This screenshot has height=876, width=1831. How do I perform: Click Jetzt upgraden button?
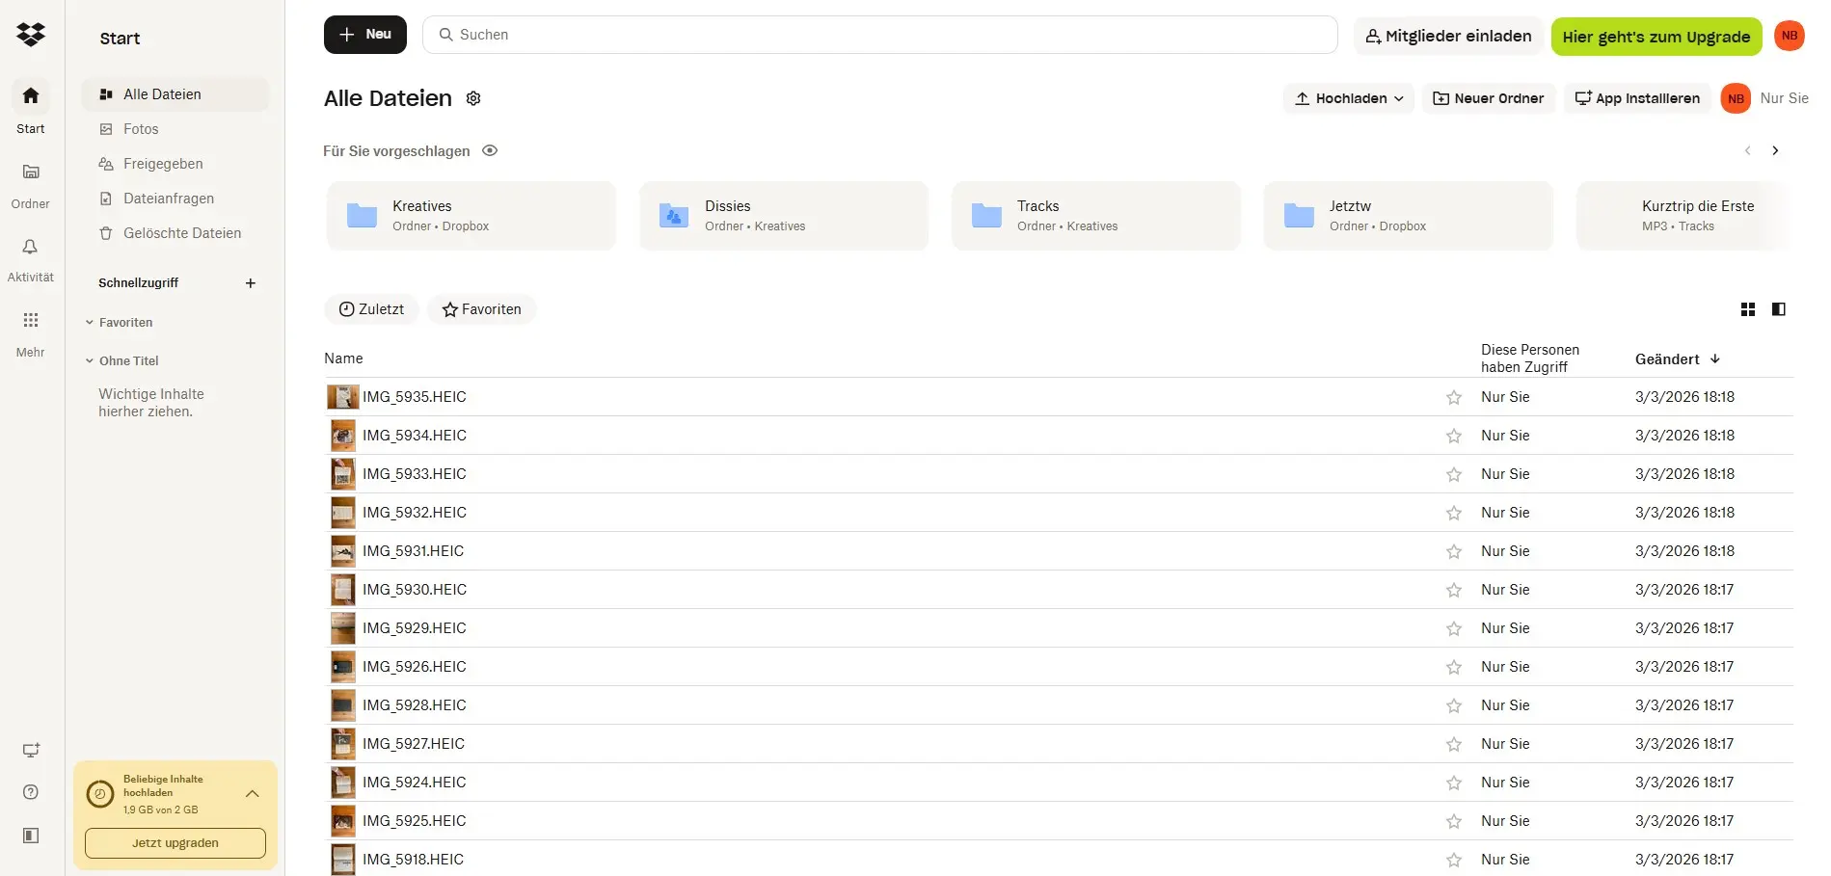(175, 842)
